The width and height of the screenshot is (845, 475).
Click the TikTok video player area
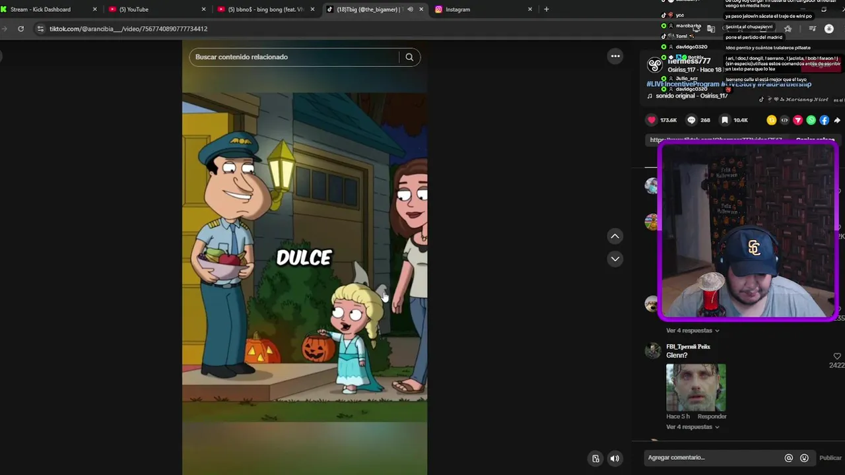coord(304,257)
